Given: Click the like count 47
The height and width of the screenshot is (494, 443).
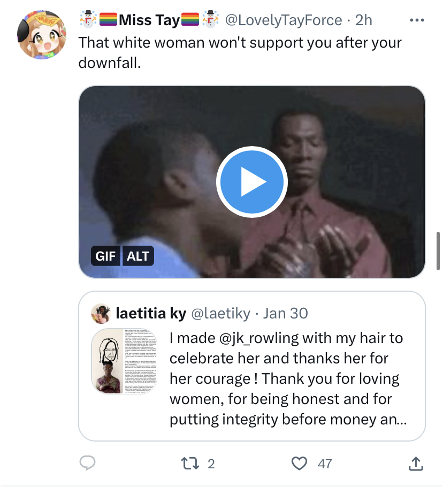Looking at the screenshot, I should (325, 463).
